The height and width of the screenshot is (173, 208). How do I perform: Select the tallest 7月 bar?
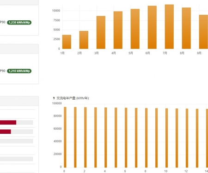pyautogui.click(x=169, y=27)
